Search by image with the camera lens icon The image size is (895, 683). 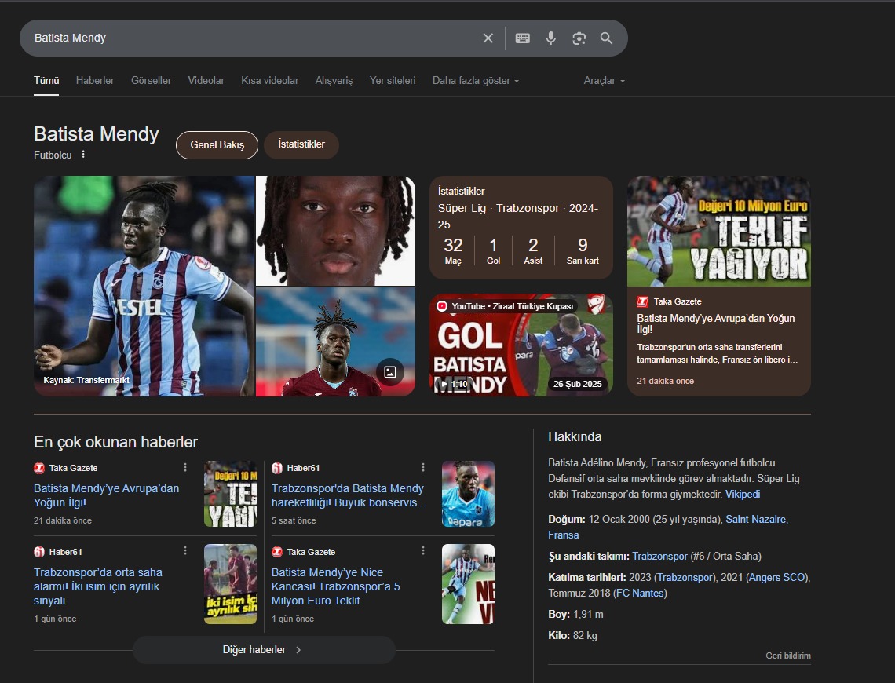pyautogui.click(x=579, y=38)
